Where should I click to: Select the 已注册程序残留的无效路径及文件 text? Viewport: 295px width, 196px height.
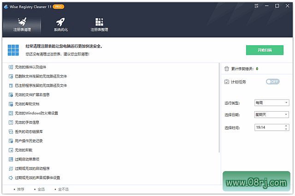41,85
